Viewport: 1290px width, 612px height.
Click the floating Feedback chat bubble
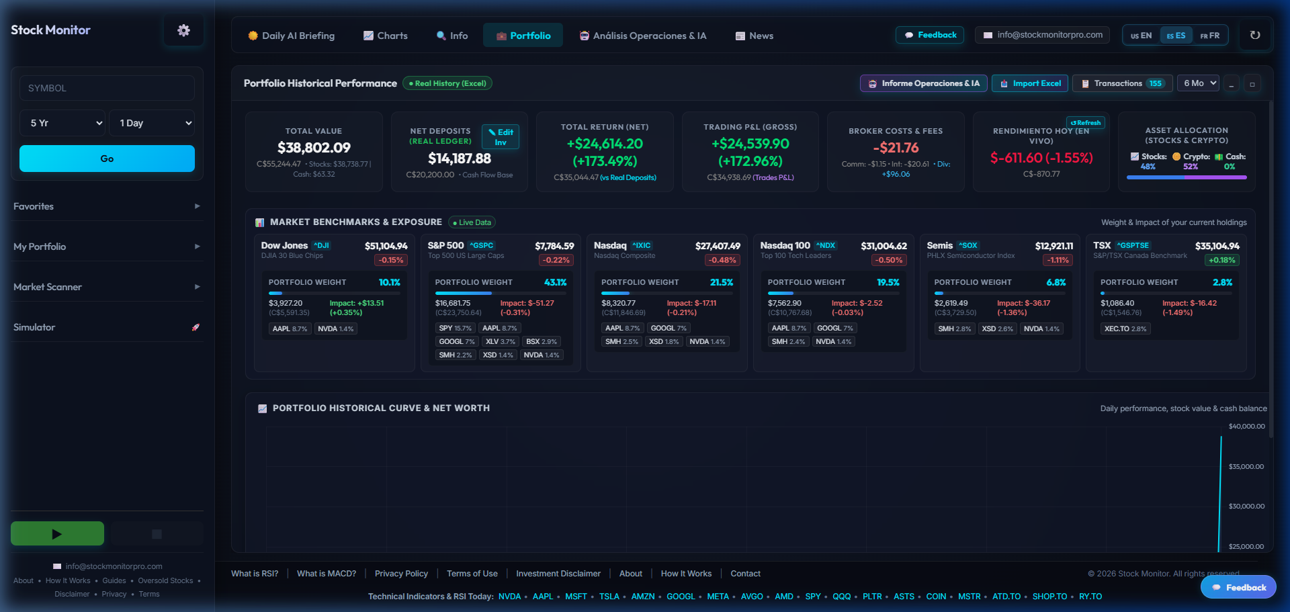click(x=1238, y=587)
